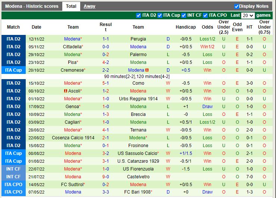Toggle the Display Notes checkbox
This screenshot has width=276, height=198.
(236, 6)
